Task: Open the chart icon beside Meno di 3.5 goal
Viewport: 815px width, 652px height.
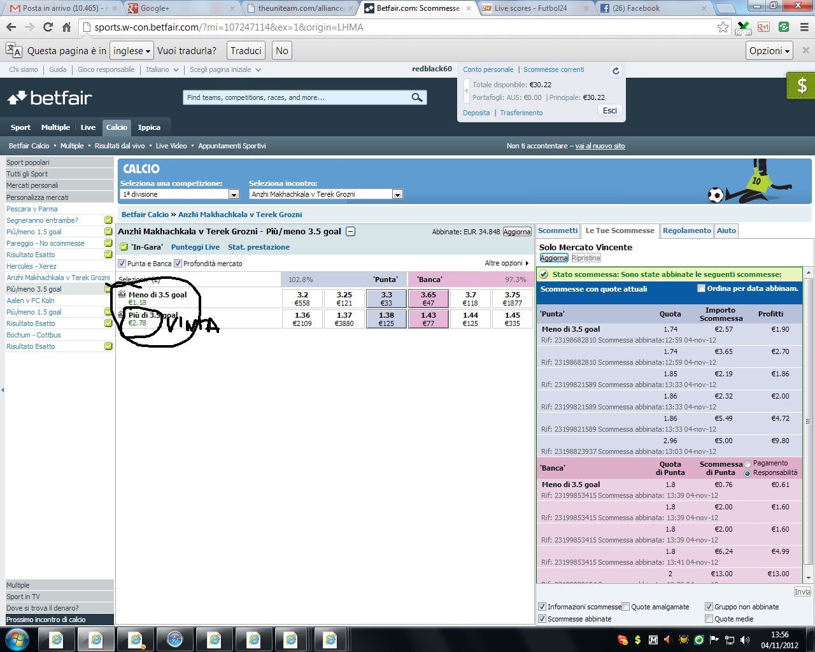Action: point(122,294)
